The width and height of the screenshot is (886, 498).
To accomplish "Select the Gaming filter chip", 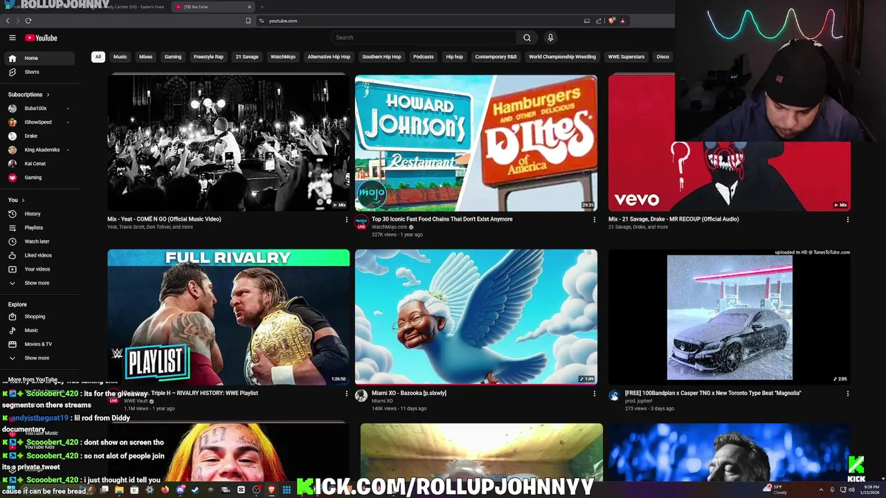I will [173, 57].
